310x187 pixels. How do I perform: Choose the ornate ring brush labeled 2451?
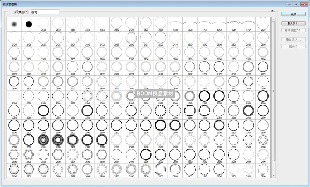point(43,139)
